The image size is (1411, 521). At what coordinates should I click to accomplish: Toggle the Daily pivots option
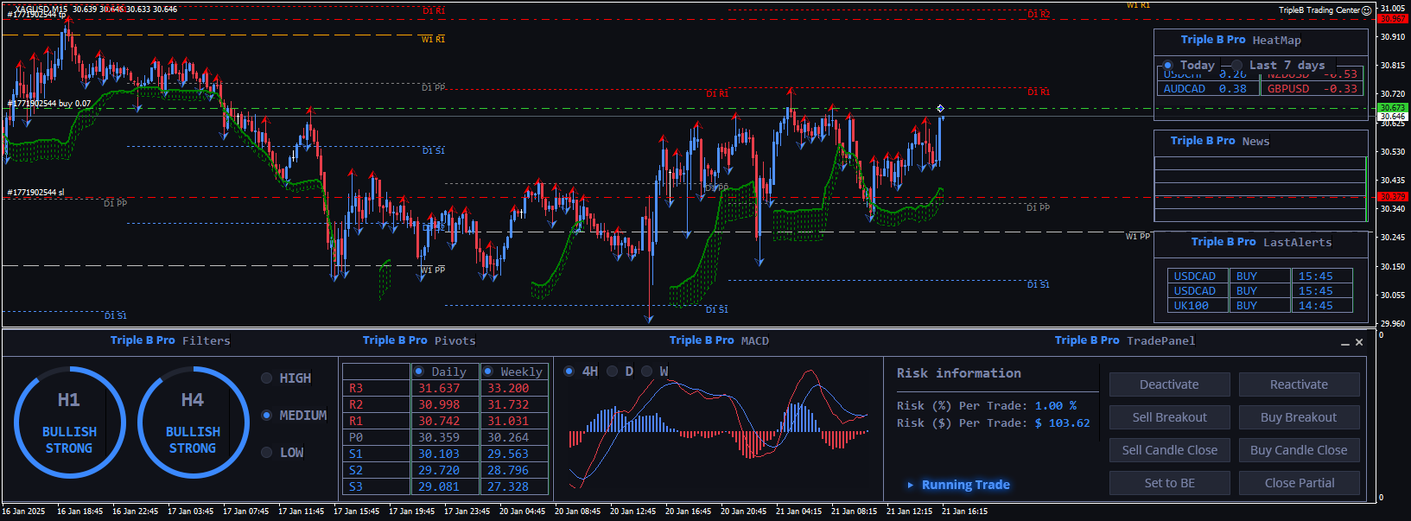[419, 372]
